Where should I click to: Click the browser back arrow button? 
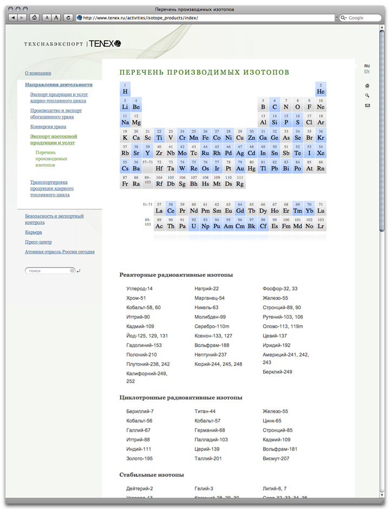click(14, 18)
